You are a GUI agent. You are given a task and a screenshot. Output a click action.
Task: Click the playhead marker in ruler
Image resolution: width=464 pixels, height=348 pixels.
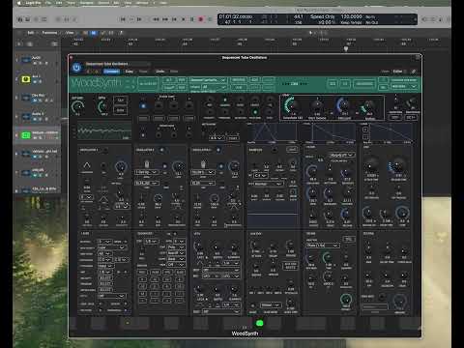[346, 49]
